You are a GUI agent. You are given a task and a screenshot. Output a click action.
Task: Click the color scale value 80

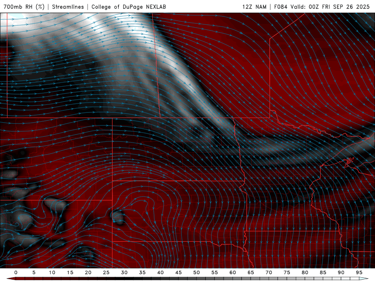coord(305,273)
